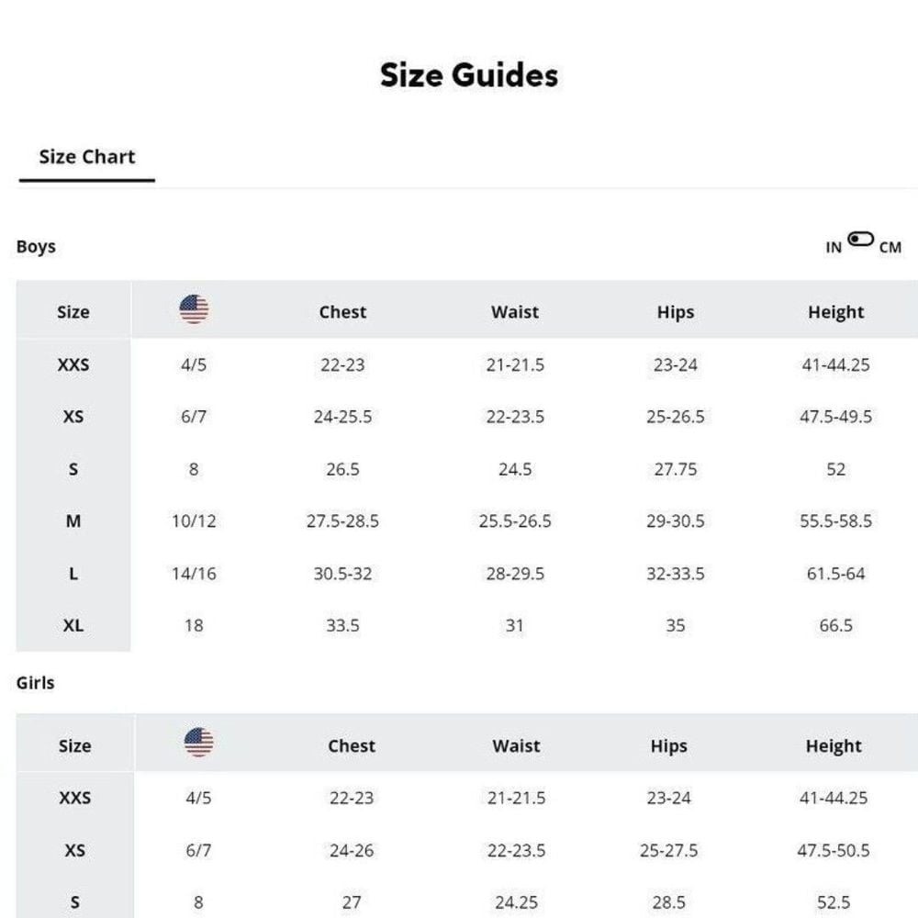Select the IN unit label
This screenshot has width=918, height=918.
point(833,248)
